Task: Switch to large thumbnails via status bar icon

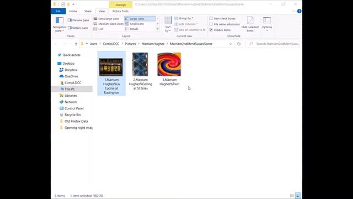Action: [x=298, y=196]
